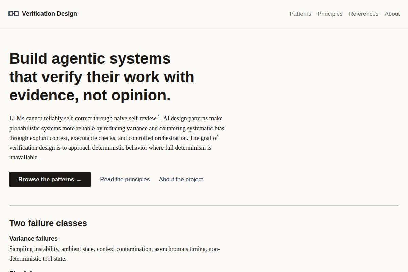Click the Variance failures subheading
408x272 pixels.
33,239
